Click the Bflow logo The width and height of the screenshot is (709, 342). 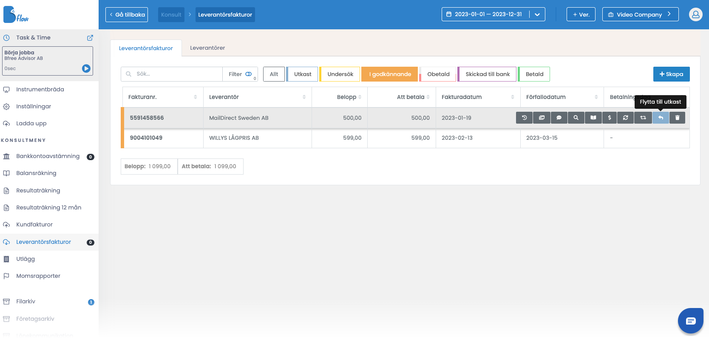[x=16, y=15]
